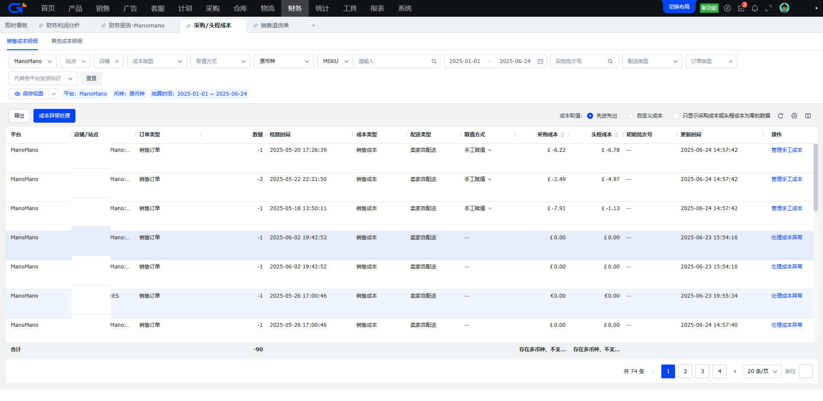
Task: Click the 切换布局 button
Action: (x=679, y=7)
